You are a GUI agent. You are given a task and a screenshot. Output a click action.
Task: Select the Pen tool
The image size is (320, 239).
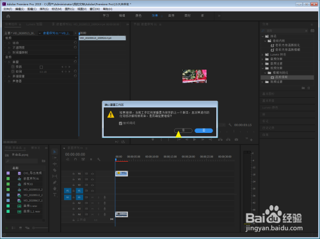(54, 182)
